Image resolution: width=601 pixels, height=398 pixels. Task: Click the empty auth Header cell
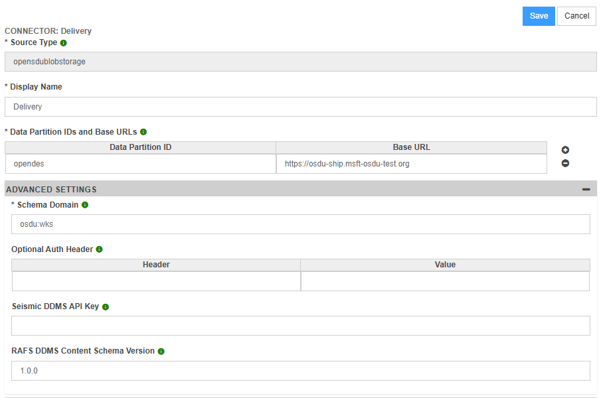tap(156, 281)
